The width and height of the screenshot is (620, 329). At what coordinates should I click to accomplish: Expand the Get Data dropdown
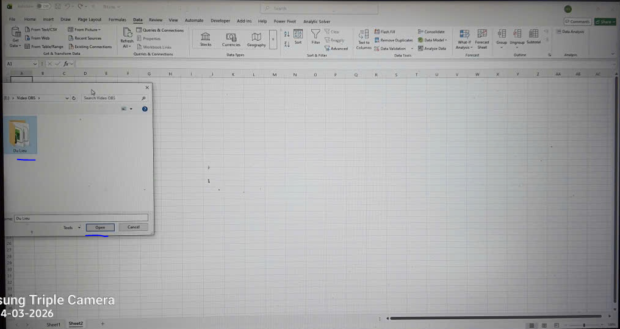(x=15, y=46)
